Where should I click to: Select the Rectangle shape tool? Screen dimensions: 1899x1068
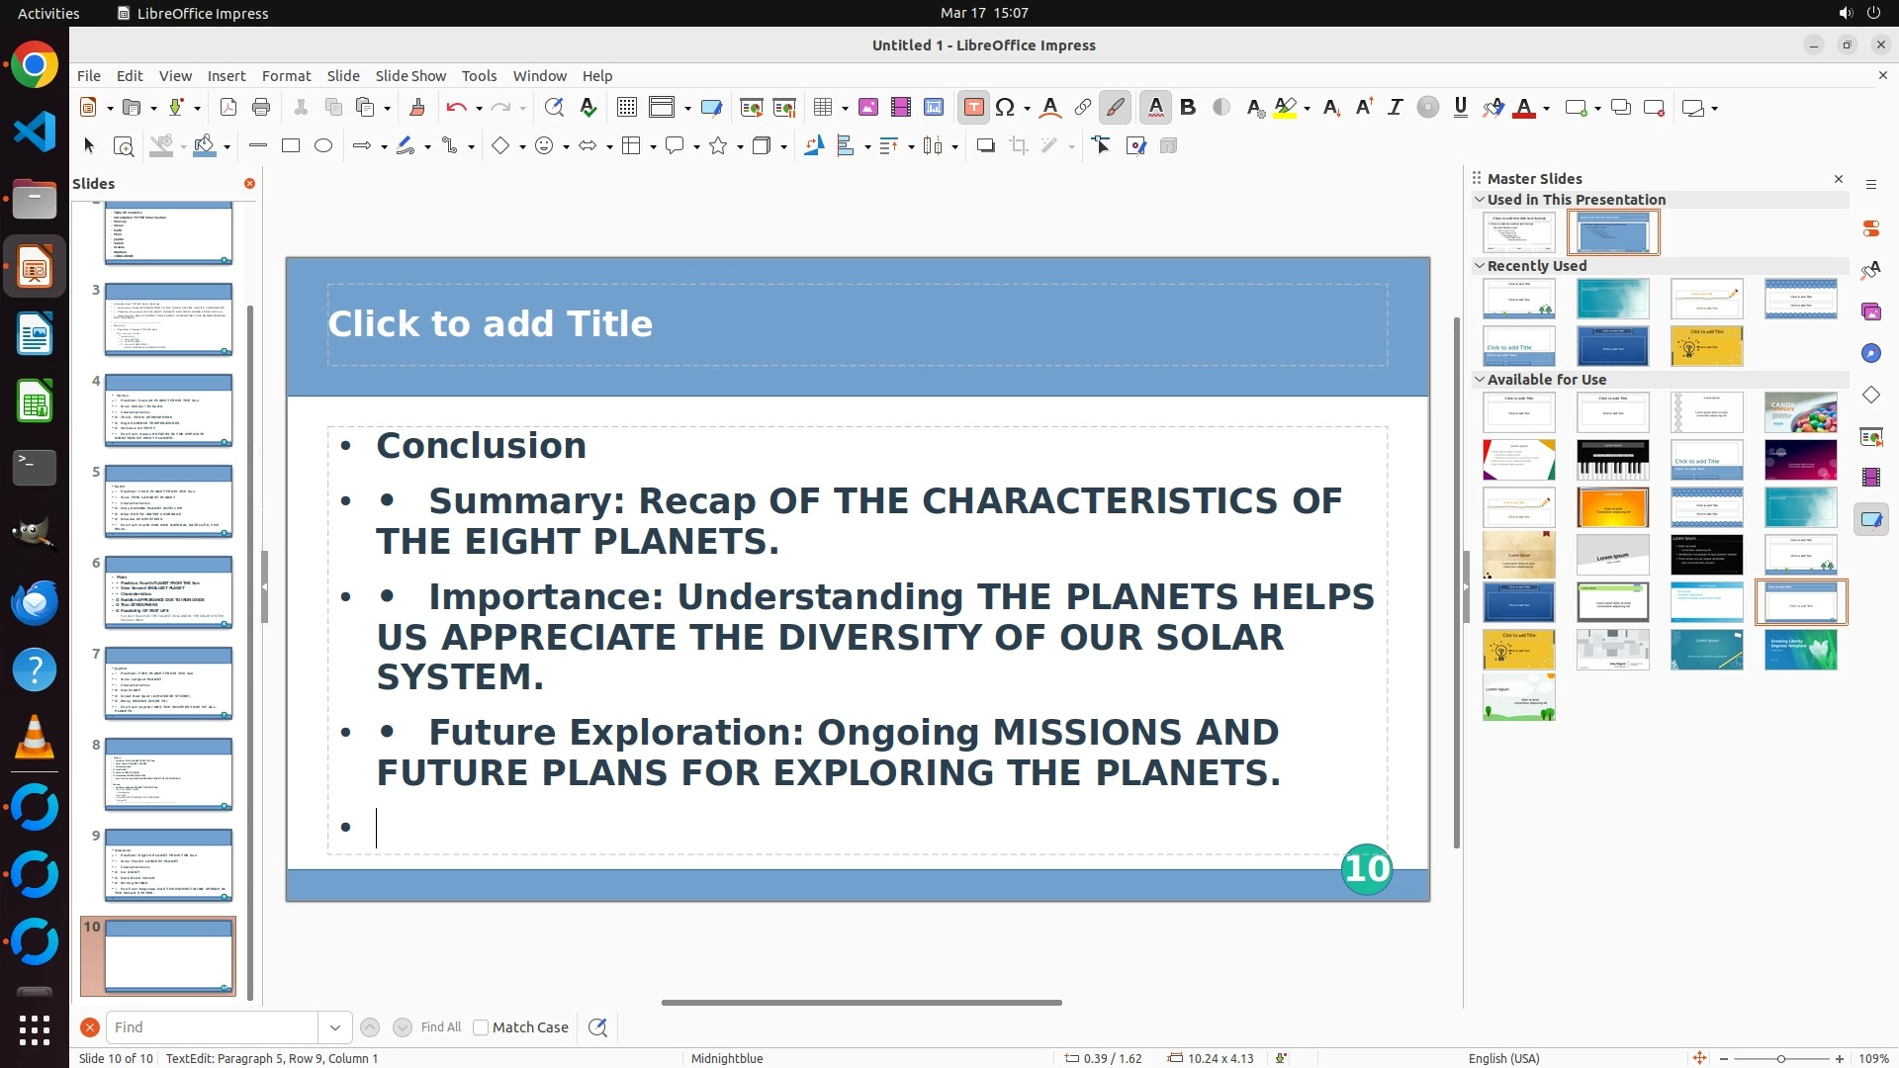(291, 146)
